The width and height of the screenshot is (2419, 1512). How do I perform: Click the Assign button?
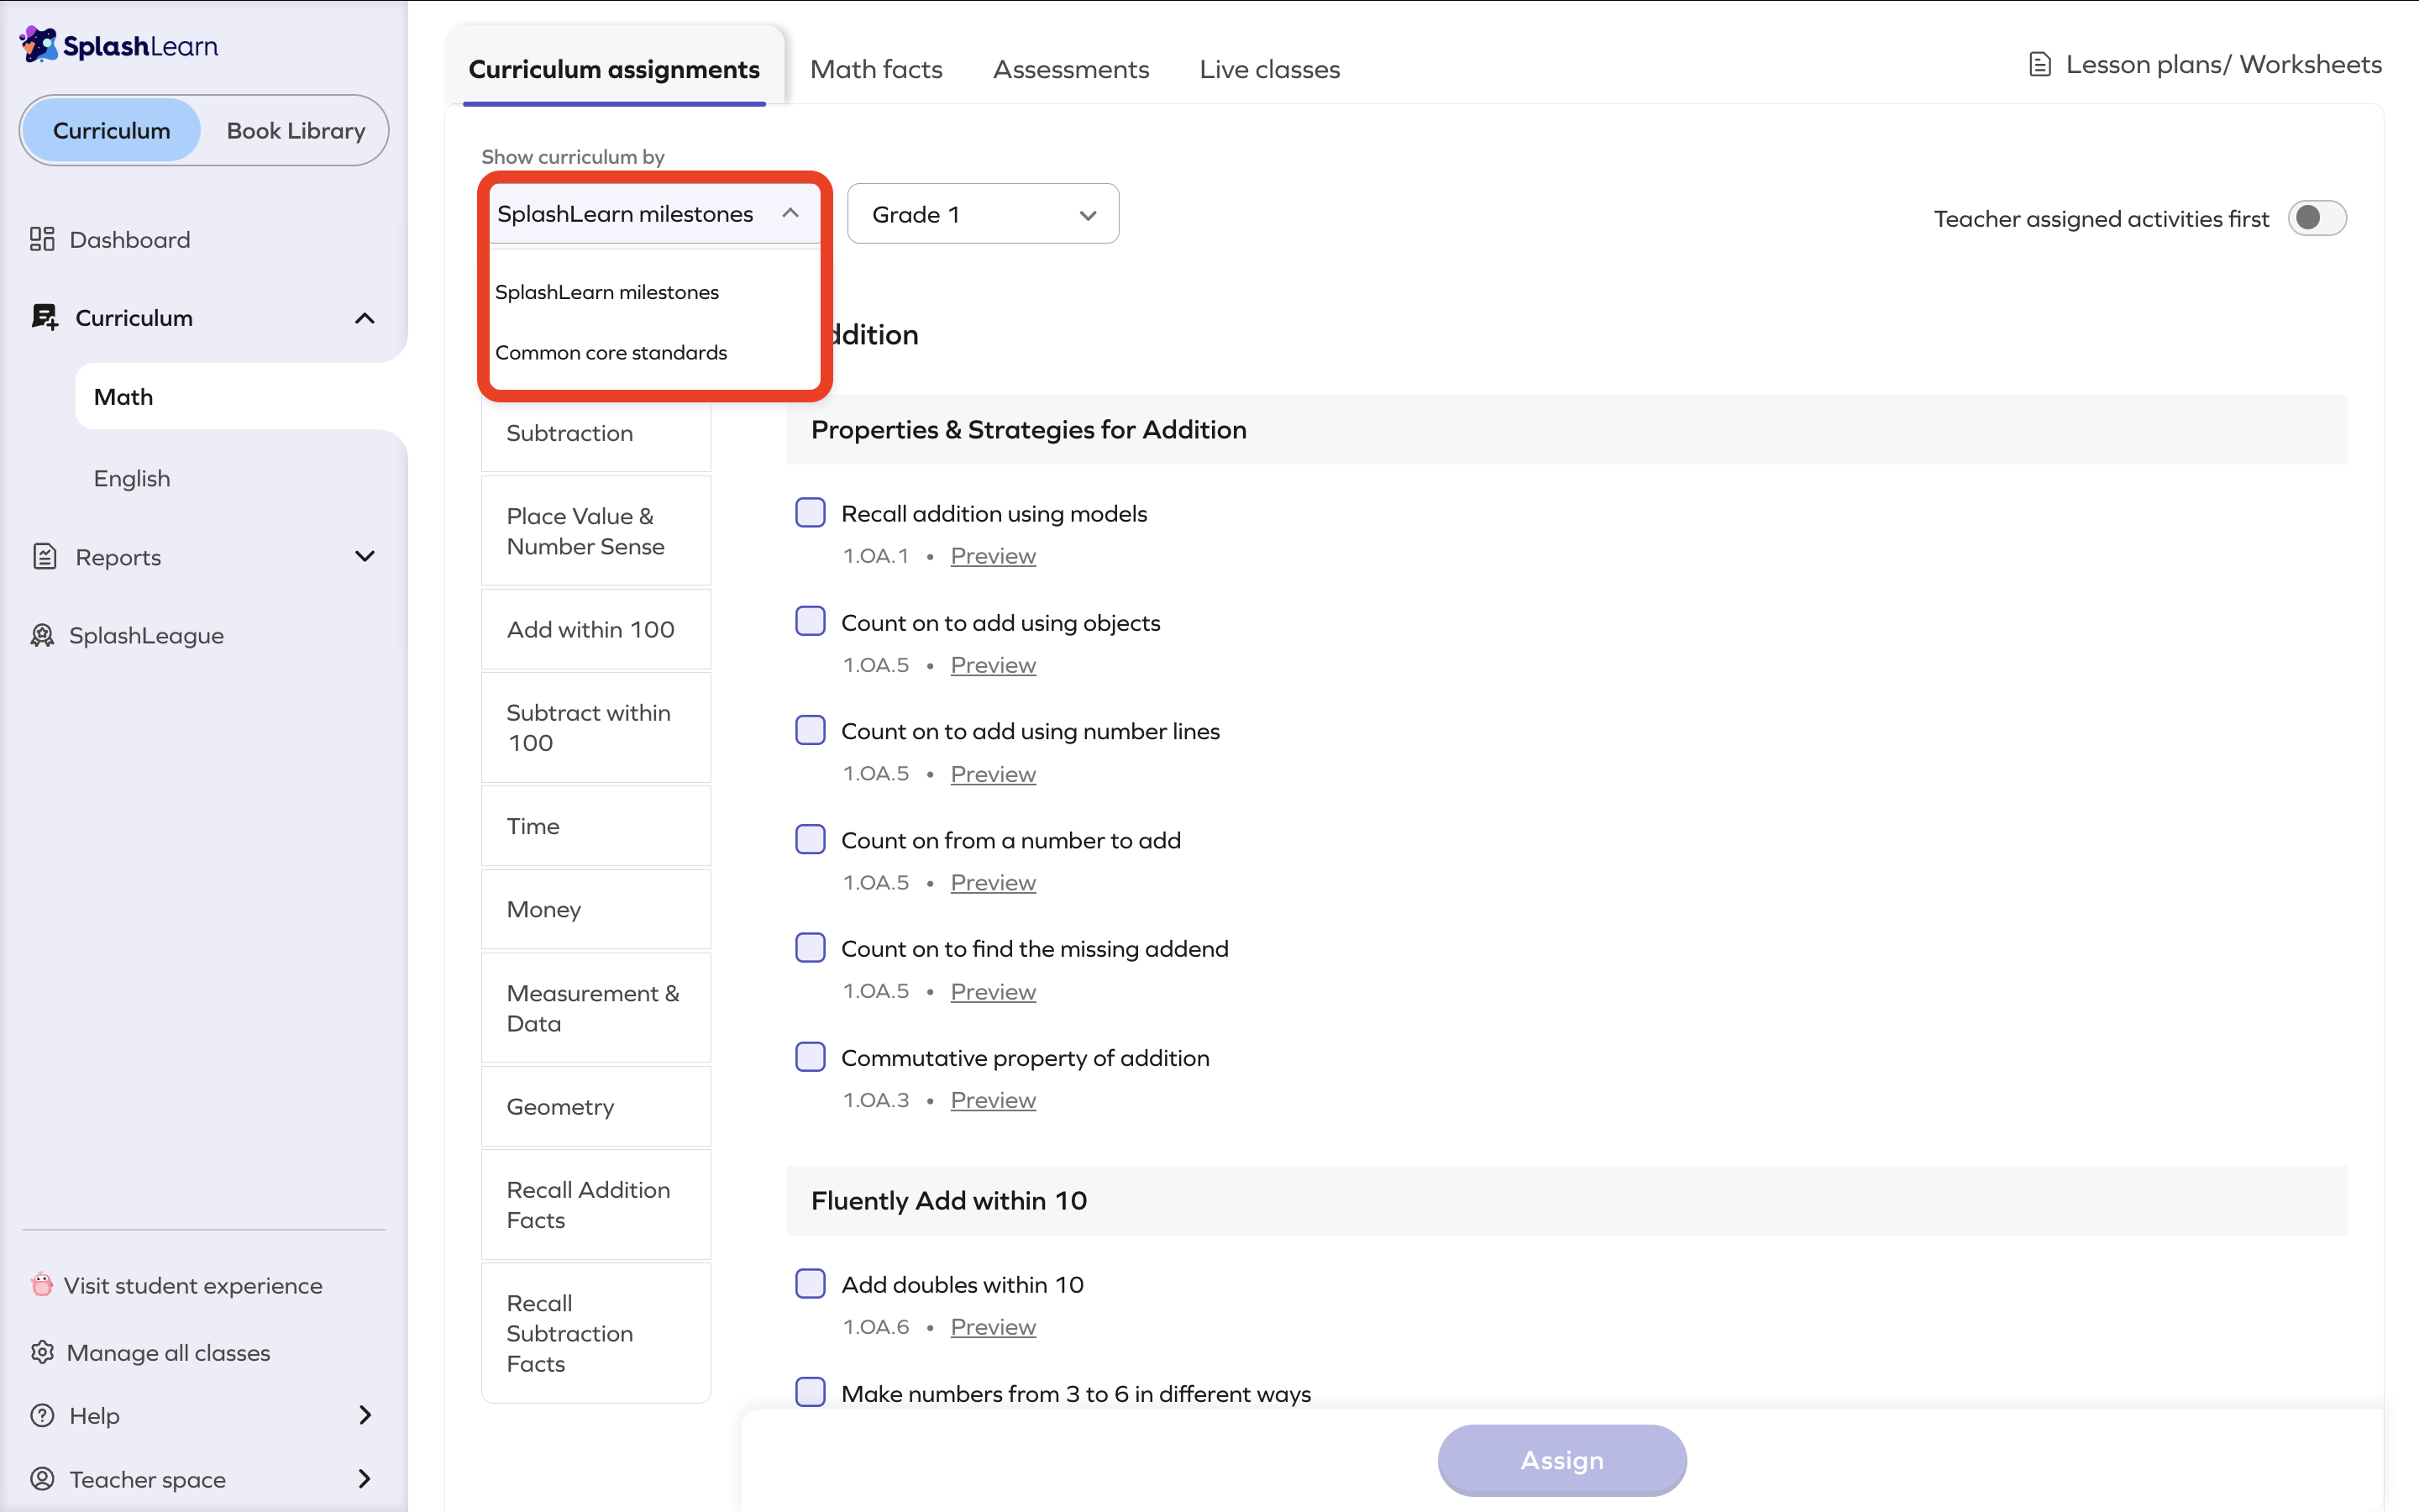[1561, 1460]
